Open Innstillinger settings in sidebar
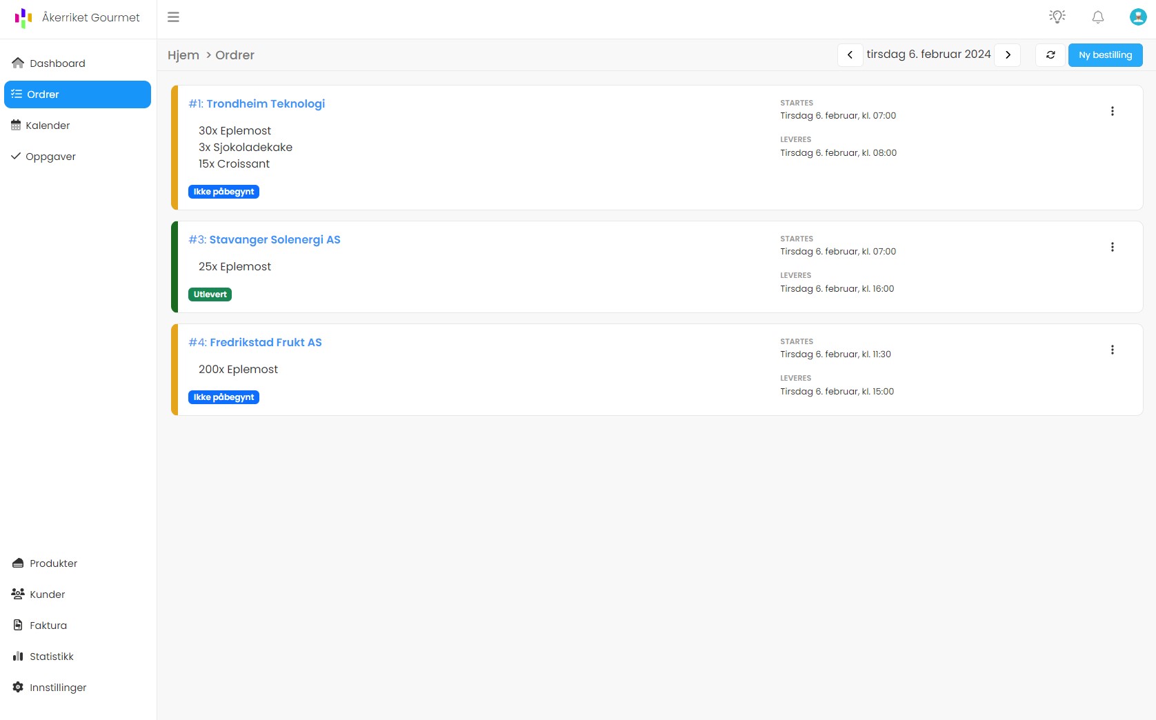Screen dimensions: 1156x720 coord(58,688)
